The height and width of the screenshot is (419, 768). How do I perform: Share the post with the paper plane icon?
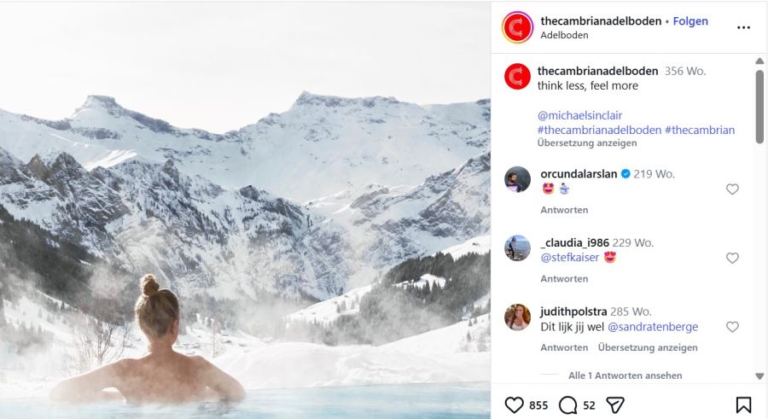(x=615, y=404)
